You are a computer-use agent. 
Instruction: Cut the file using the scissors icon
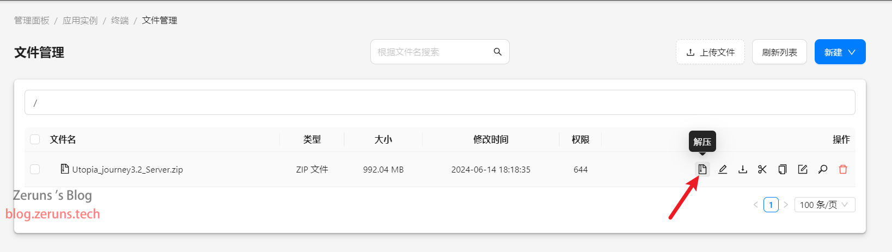[x=762, y=169]
